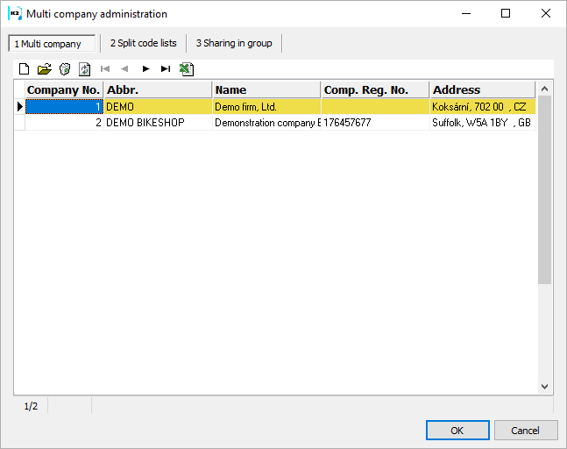Maximize the Multi company administration window
The height and width of the screenshot is (449, 567).
(x=506, y=14)
